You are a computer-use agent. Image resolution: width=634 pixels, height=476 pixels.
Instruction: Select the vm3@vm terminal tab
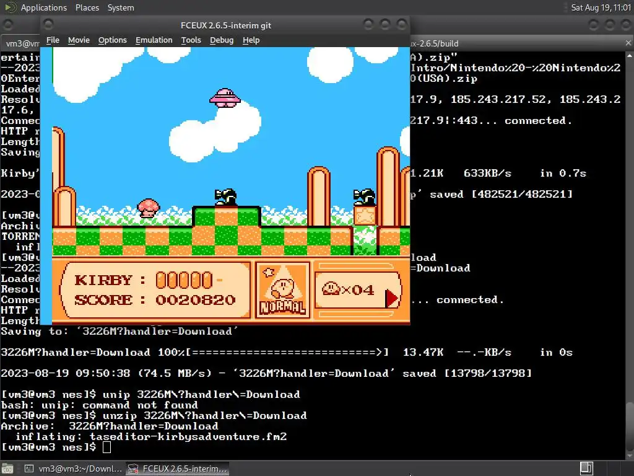coord(21,43)
